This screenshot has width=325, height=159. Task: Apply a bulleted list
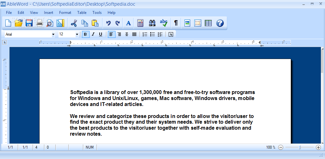point(153,34)
